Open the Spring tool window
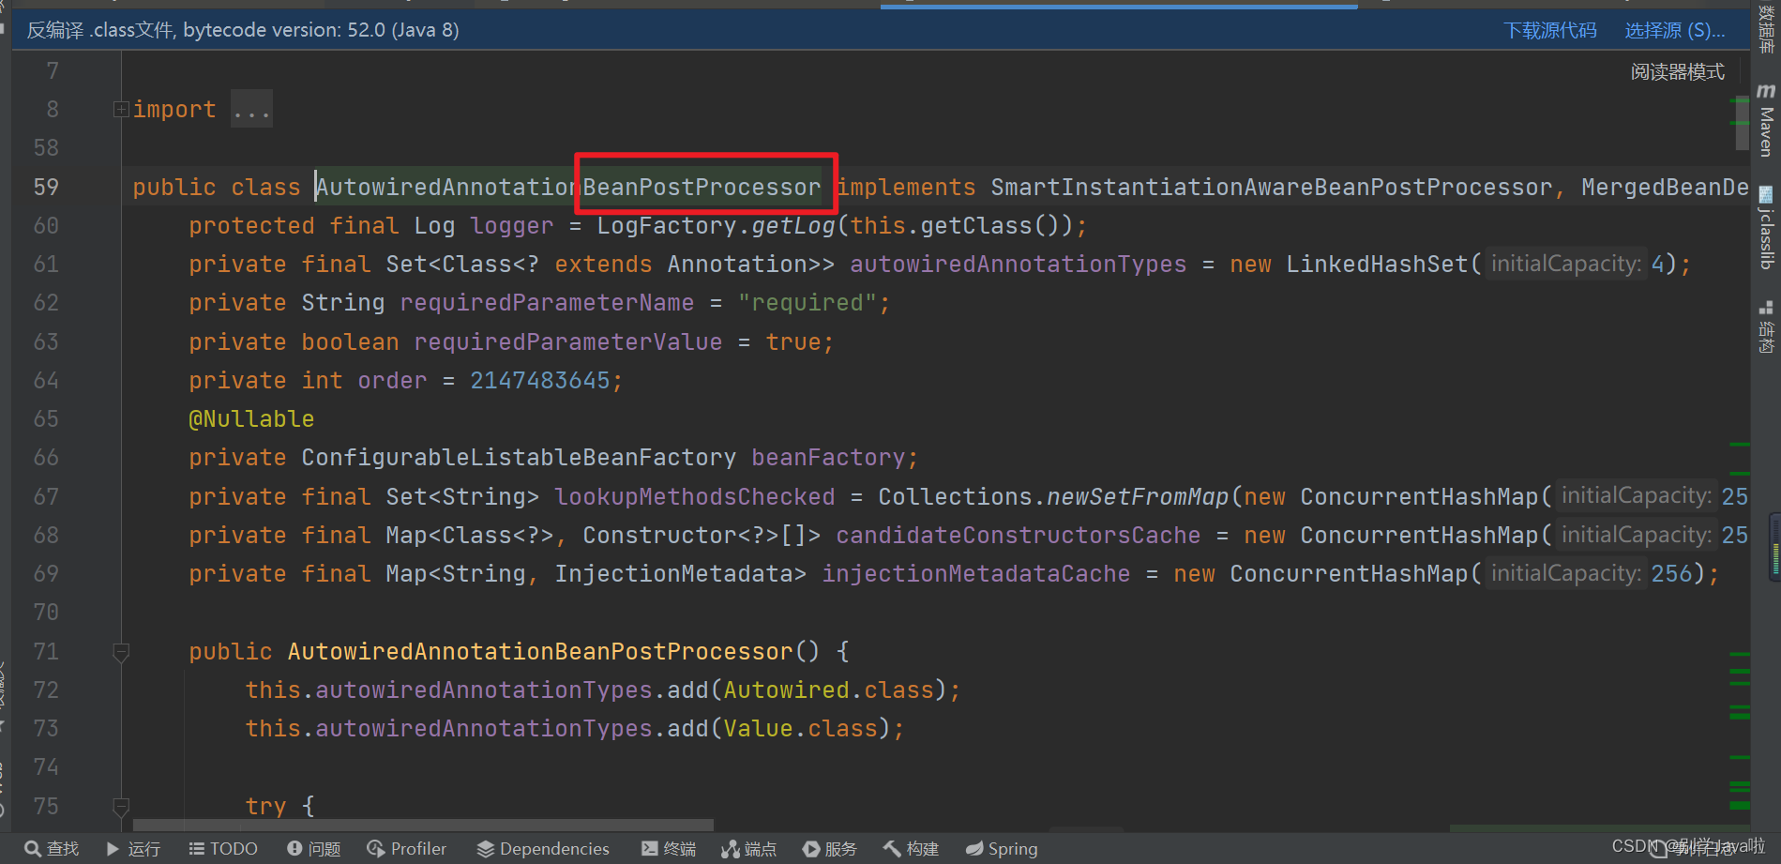Viewport: 1781px width, 864px height. (1001, 848)
